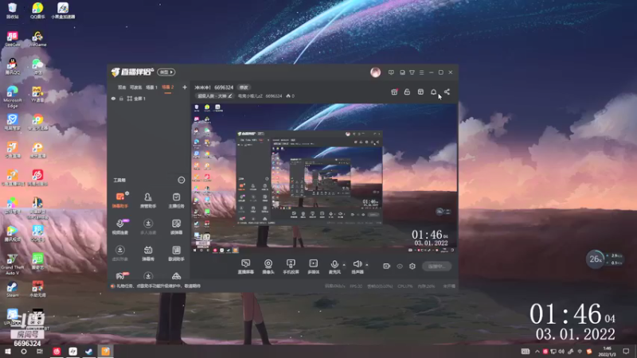The image size is (637, 358).
Task: Click Steam icon in the taskbar
Action: (89, 352)
